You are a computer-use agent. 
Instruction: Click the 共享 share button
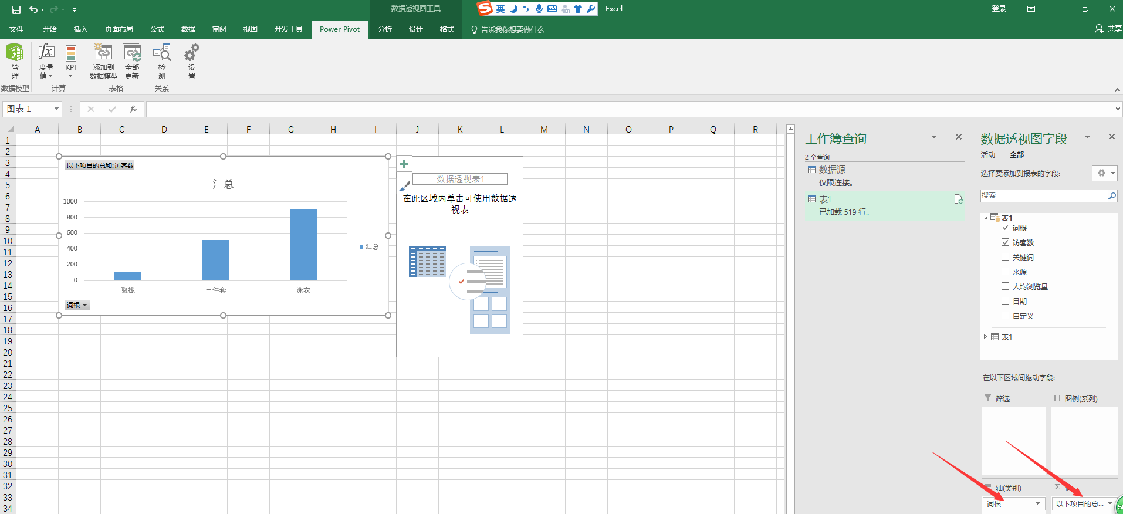point(1108,29)
